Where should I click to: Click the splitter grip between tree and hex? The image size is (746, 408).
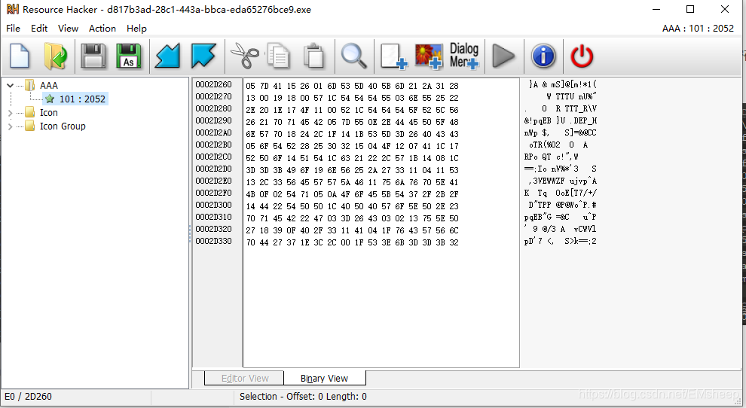[x=190, y=234]
